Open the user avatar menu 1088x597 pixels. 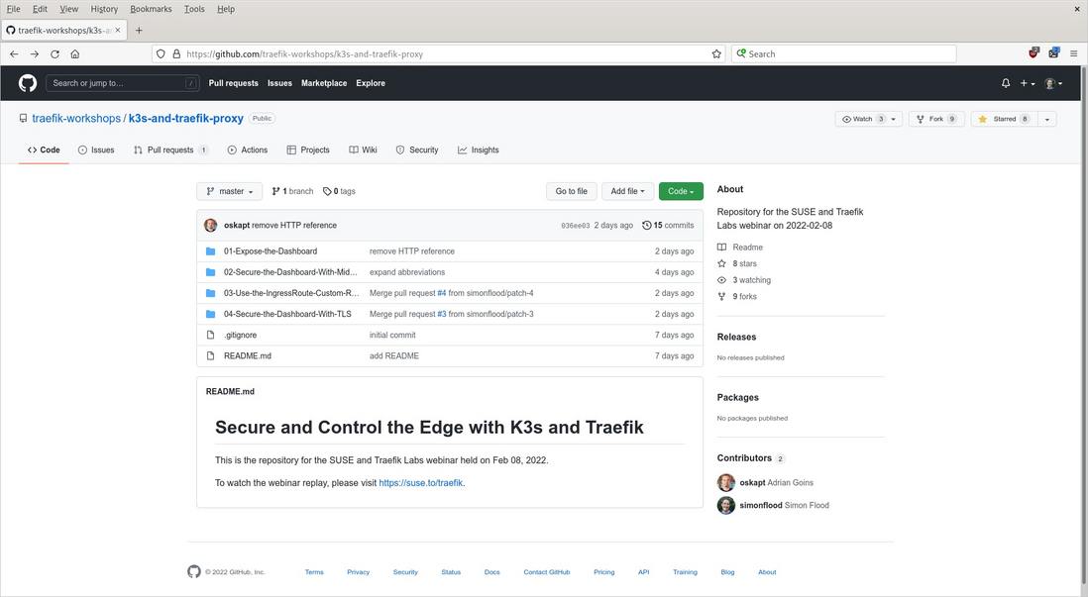click(x=1053, y=83)
